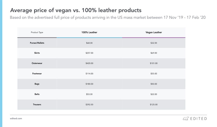
Task: Select the Footwear row label
Action: point(37,73)
